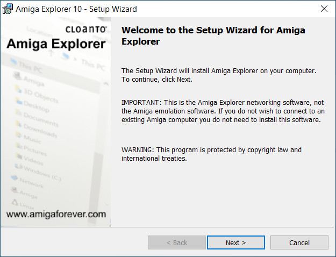336x257 pixels.
Task: Click the disabled Back button
Action: click(x=177, y=242)
